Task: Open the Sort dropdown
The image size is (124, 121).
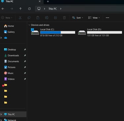Action: (77, 18)
